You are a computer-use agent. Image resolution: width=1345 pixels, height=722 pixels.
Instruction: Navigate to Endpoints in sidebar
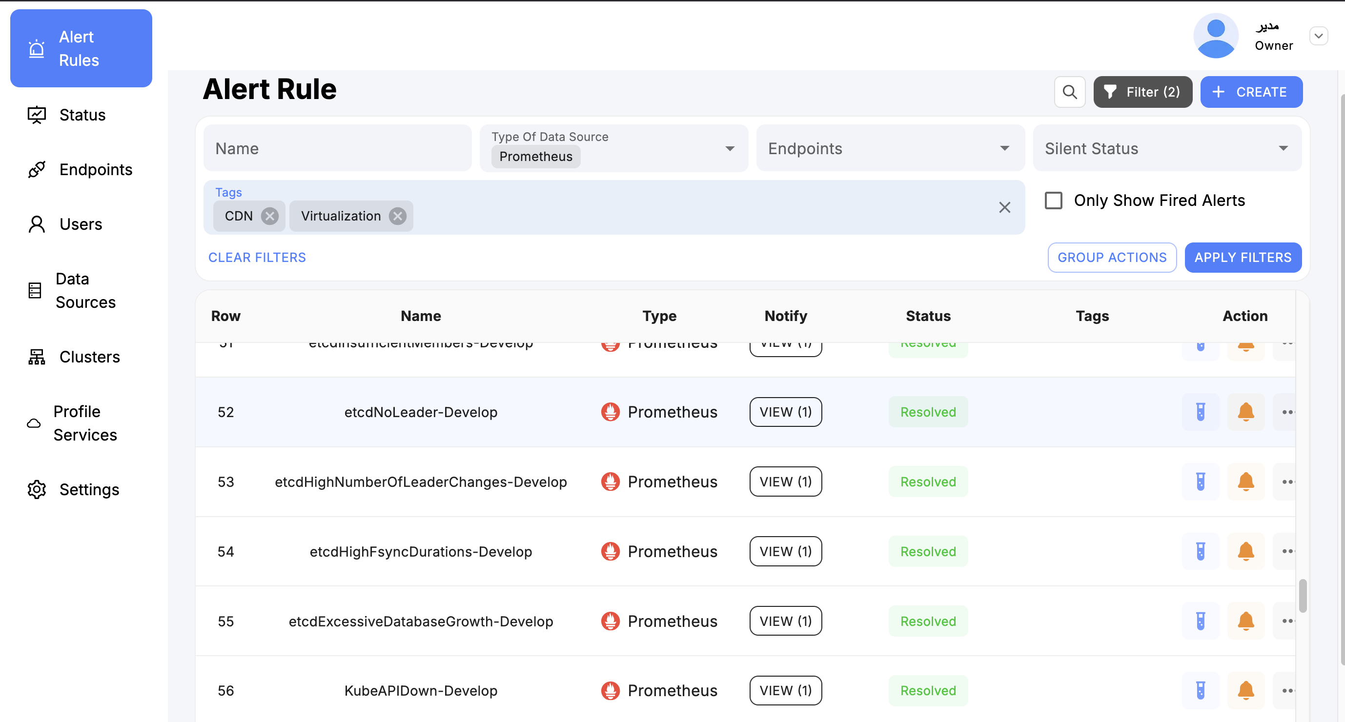(x=81, y=170)
